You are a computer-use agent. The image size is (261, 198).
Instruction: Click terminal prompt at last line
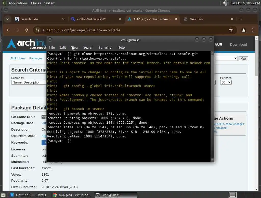[59, 141]
